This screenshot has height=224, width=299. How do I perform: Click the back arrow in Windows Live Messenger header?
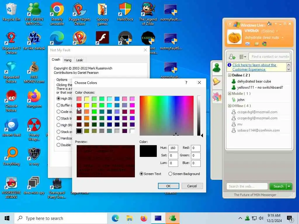(x=230, y=24)
